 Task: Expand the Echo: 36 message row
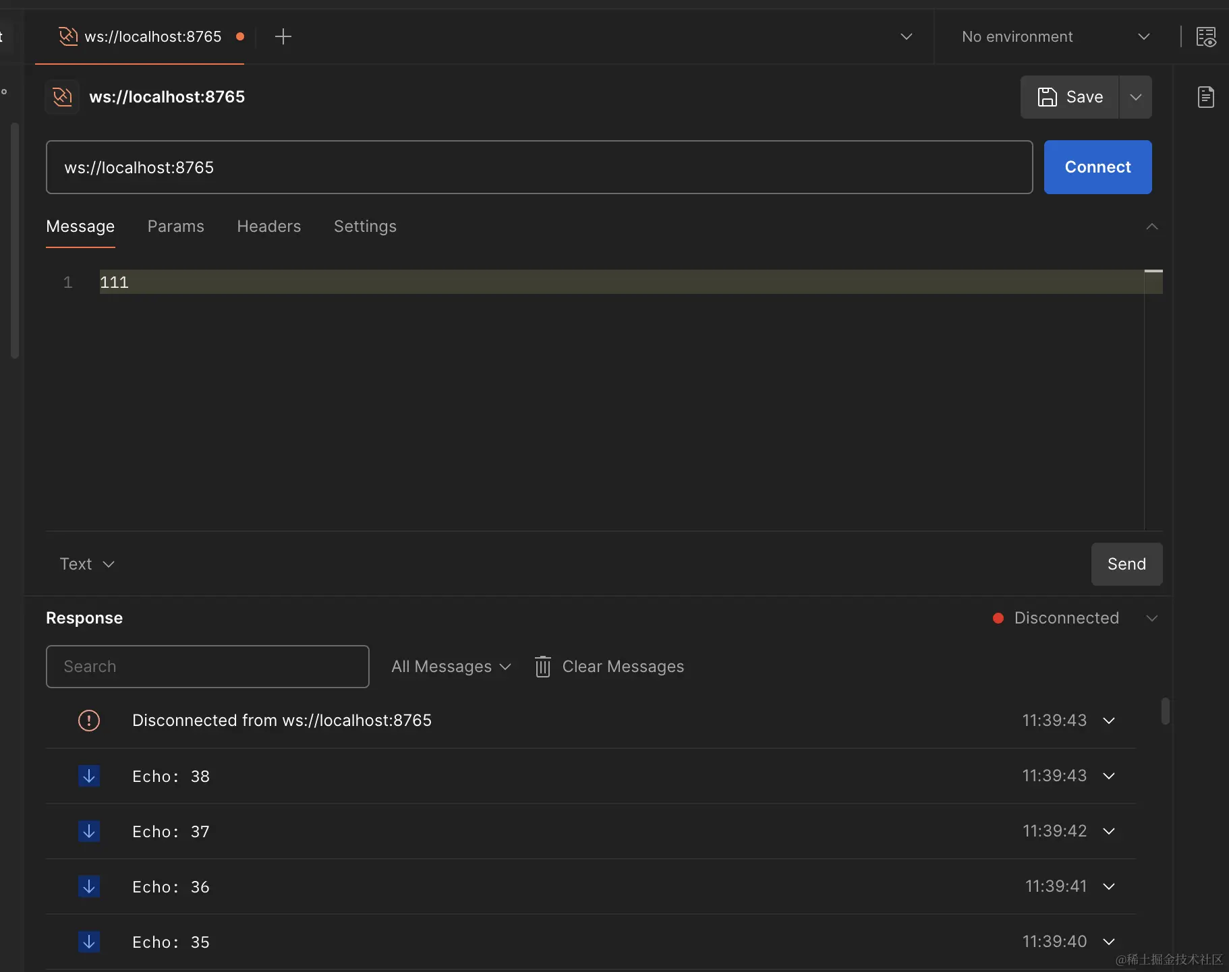pyautogui.click(x=1109, y=886)
